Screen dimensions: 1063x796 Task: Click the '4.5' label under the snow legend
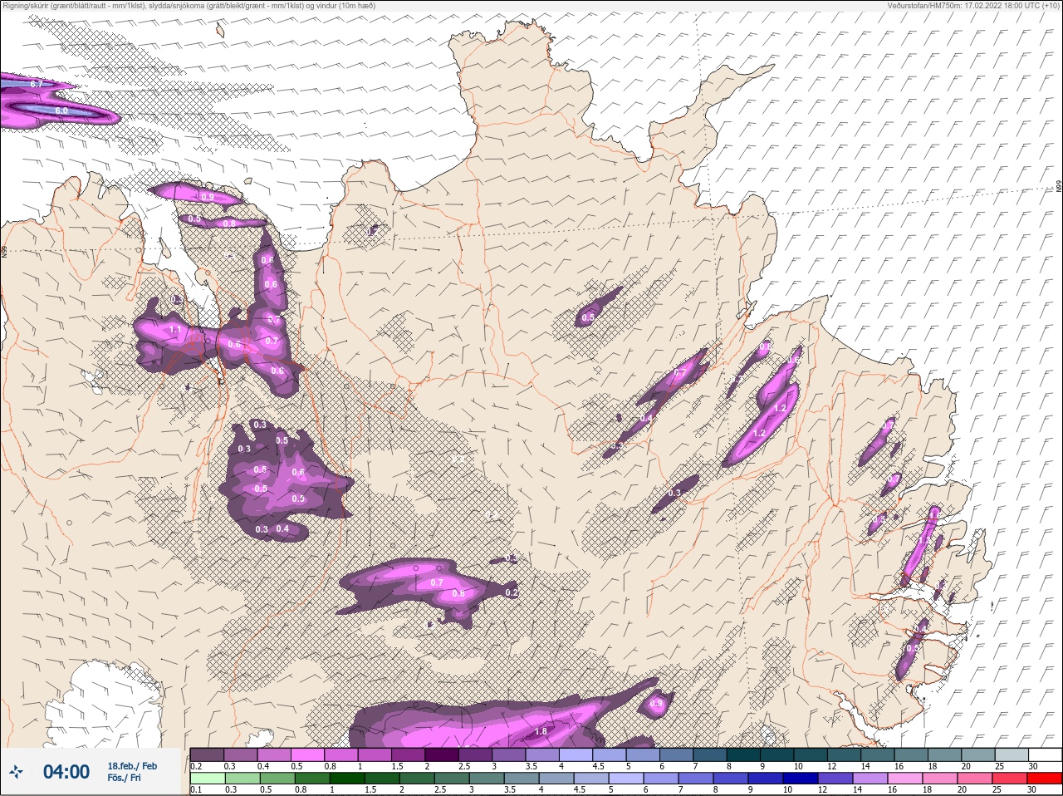[x=598, y=765]
